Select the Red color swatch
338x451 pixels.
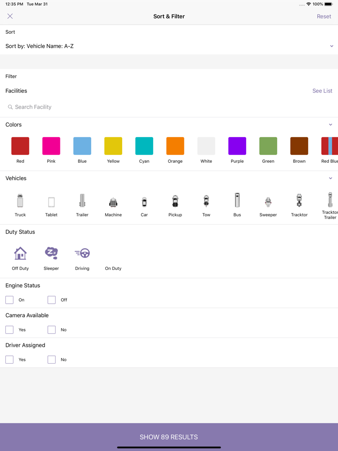pyautogui.click(x=20, y=146)
